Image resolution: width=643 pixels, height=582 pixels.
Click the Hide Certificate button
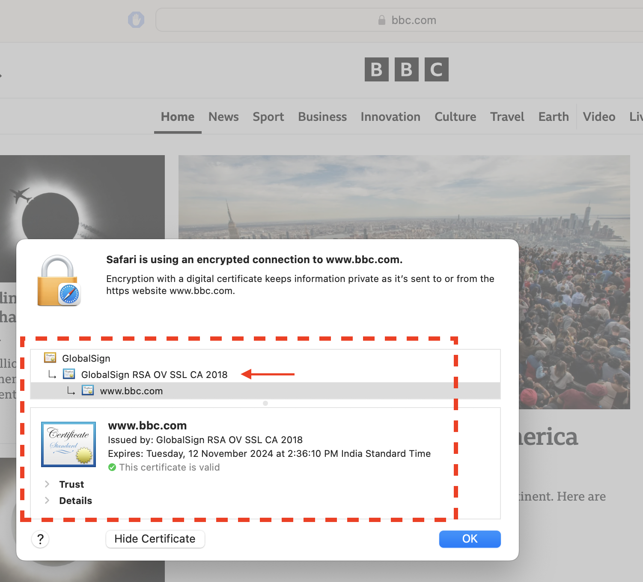155,539
